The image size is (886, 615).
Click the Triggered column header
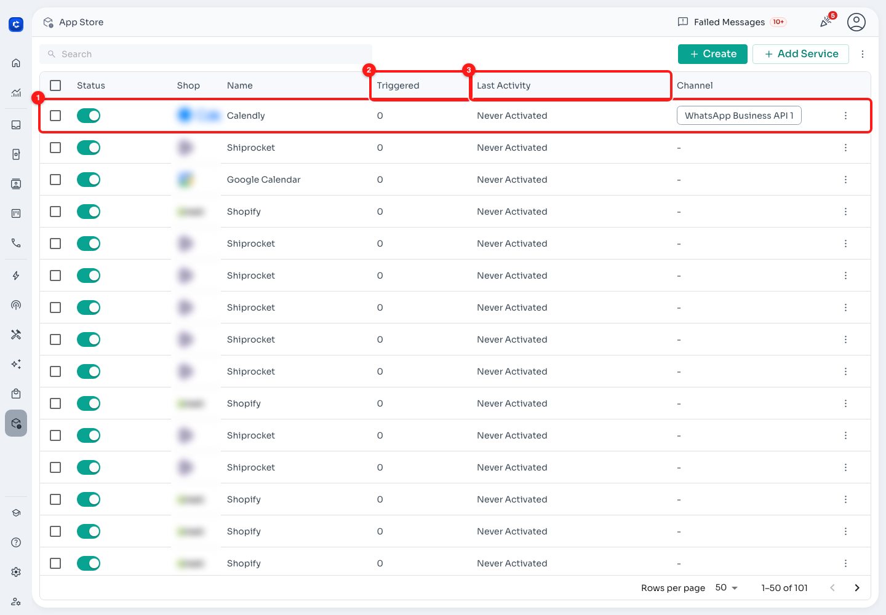[x=398, y=85]
